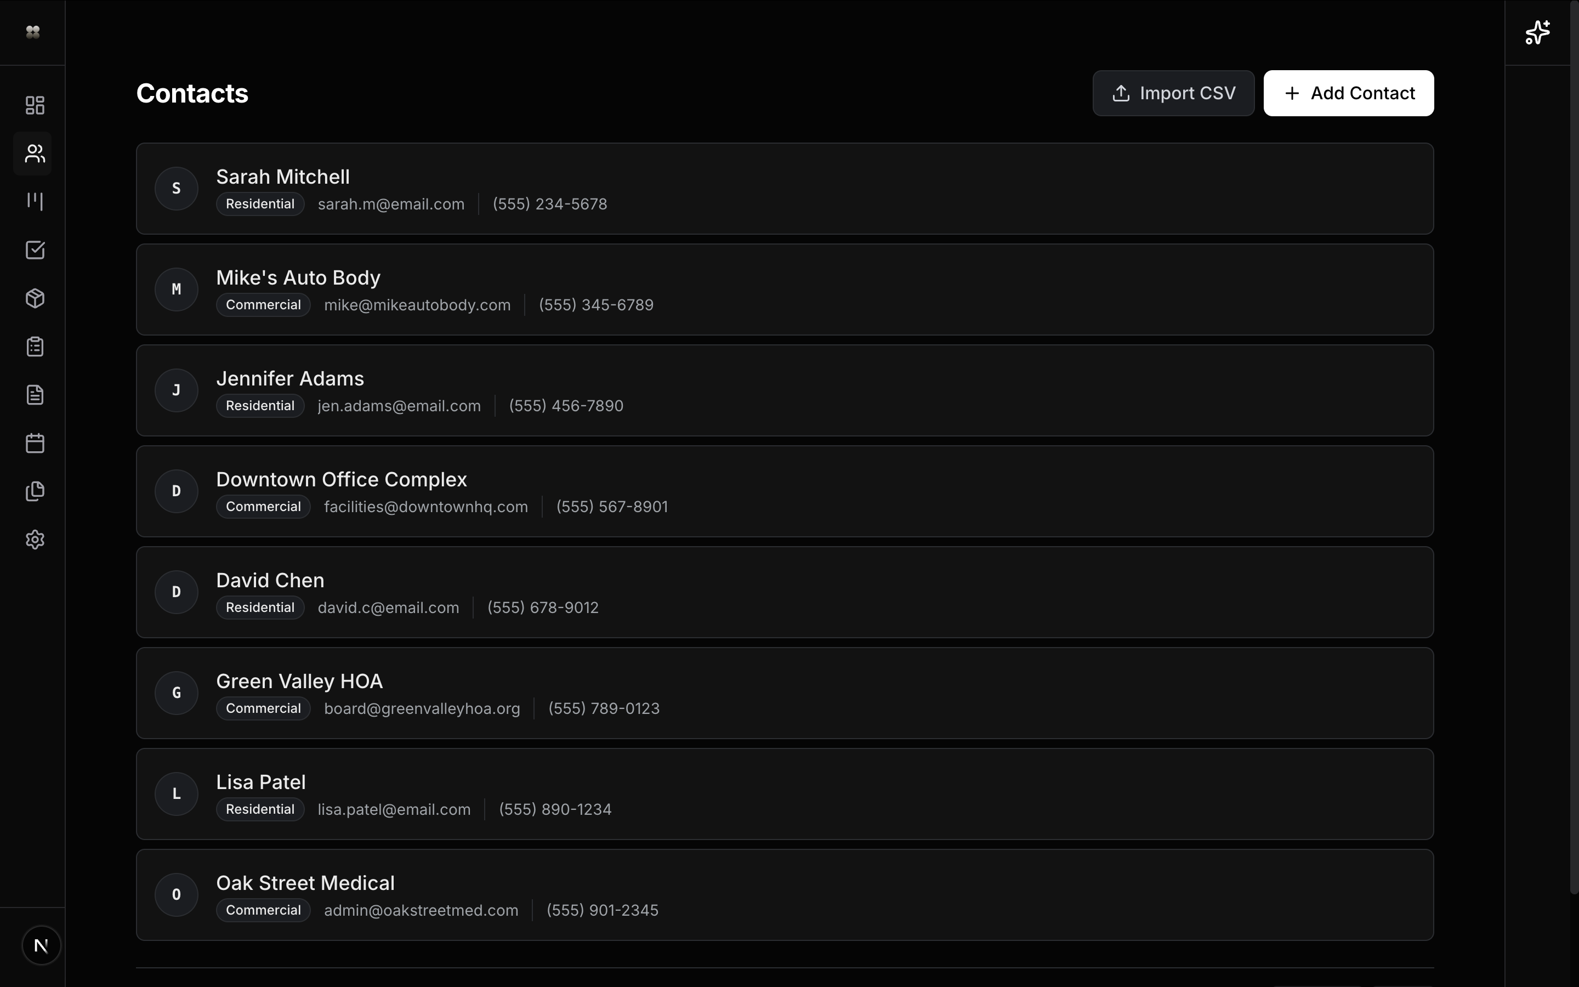The image size is (1579, 987).
Task: Open the package box icon in sidebar
Action: pos(35,298)
